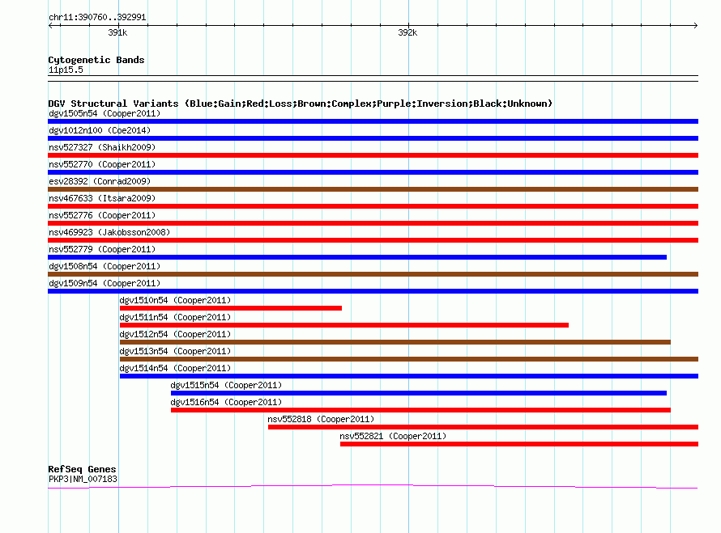Select the nsv552770 blue gain bar
Viewport: 721px width, 533px height.
click(373, 172)
